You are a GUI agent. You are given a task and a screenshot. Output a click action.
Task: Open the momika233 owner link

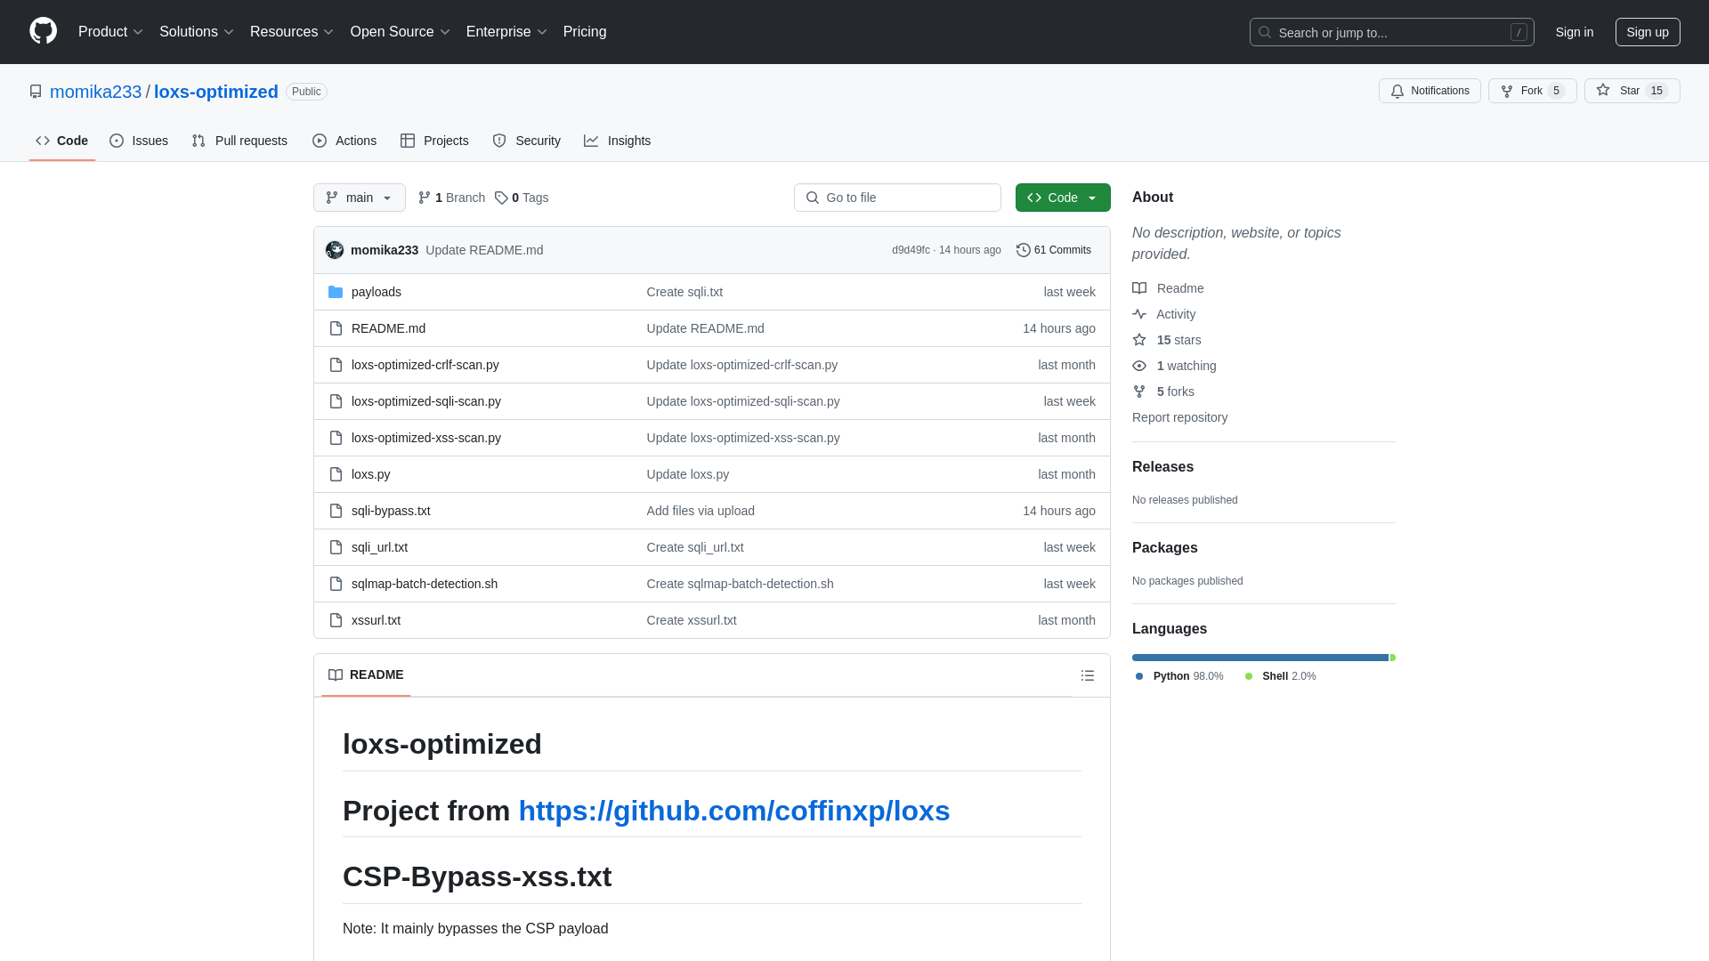coord(95,92)
